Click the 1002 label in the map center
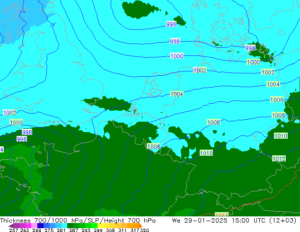Viewport: 300px width, 232px height. 200,70
